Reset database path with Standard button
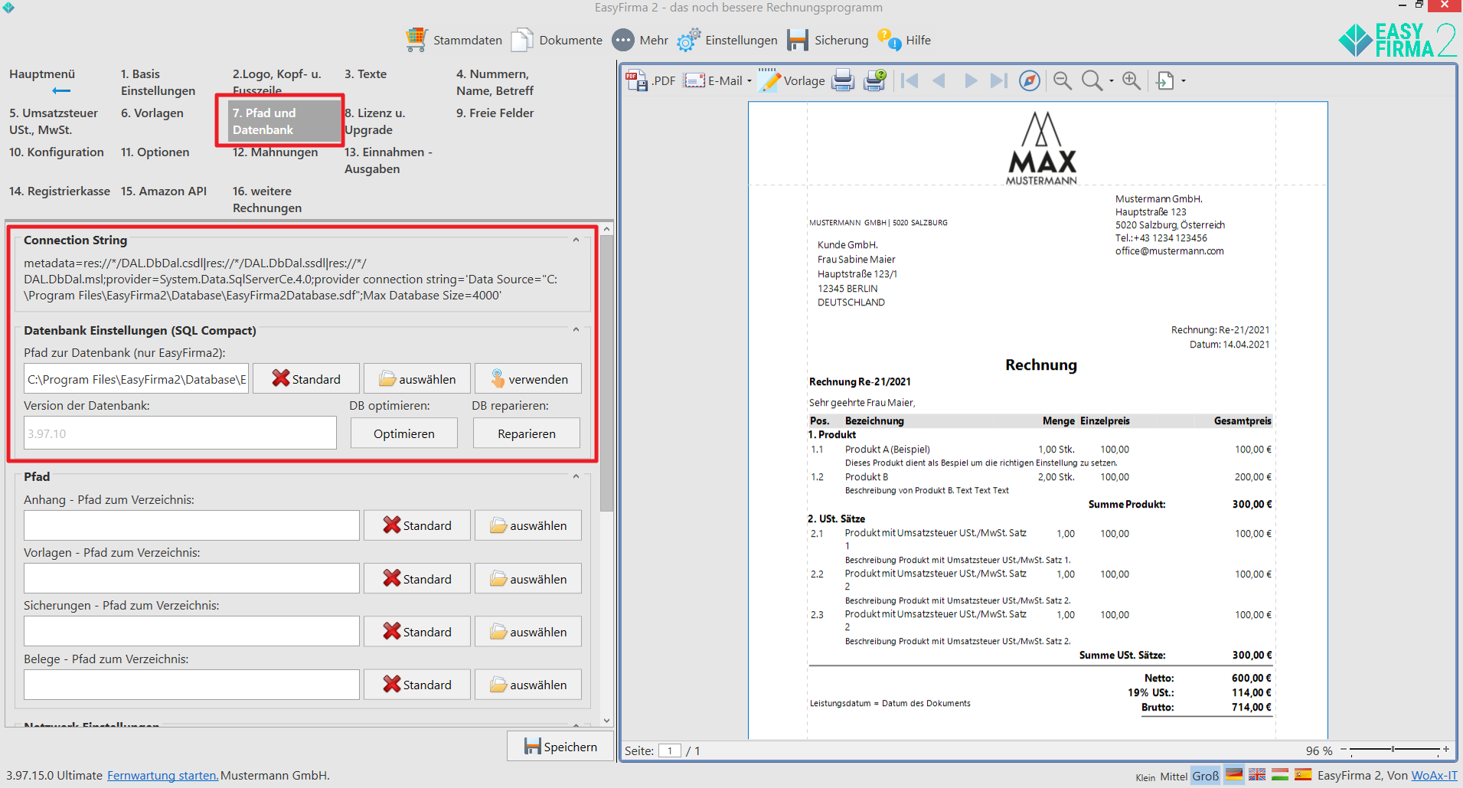This screenshot has height=788, width=1463. tap(306, 379)
